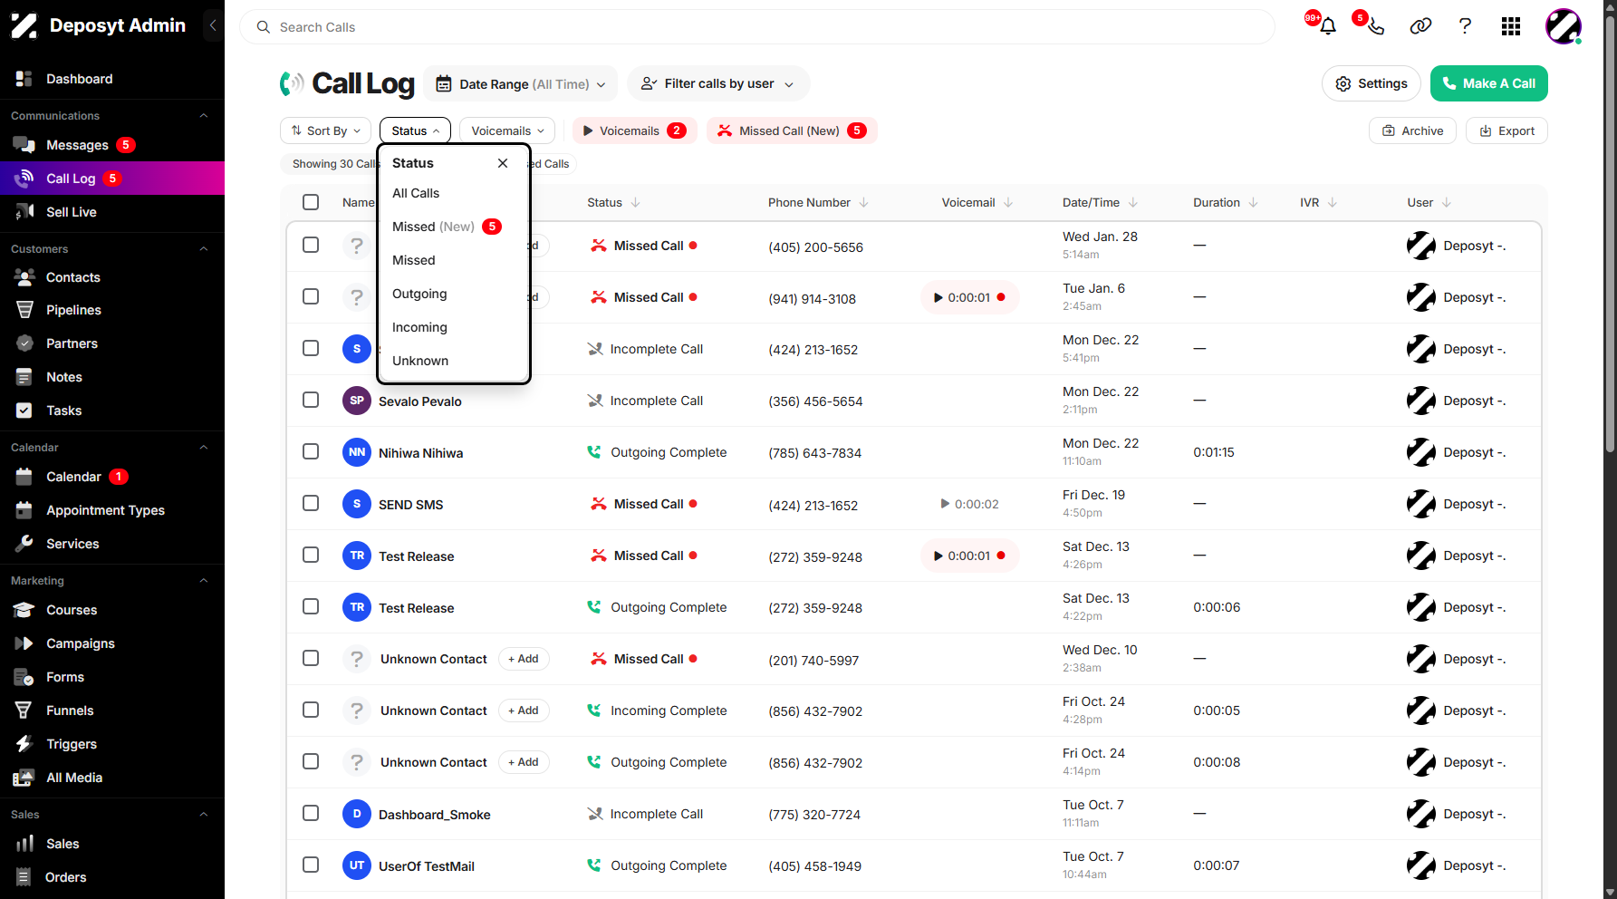This screenshot has width=1617, height=899.
Task: Select the Dashboard_Smoke call checkbox
Action: (311, 813)
